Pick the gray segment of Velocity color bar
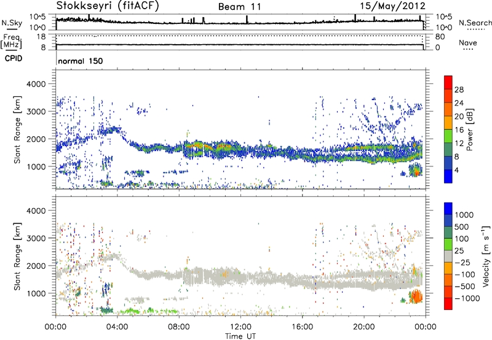 point(448,256)
